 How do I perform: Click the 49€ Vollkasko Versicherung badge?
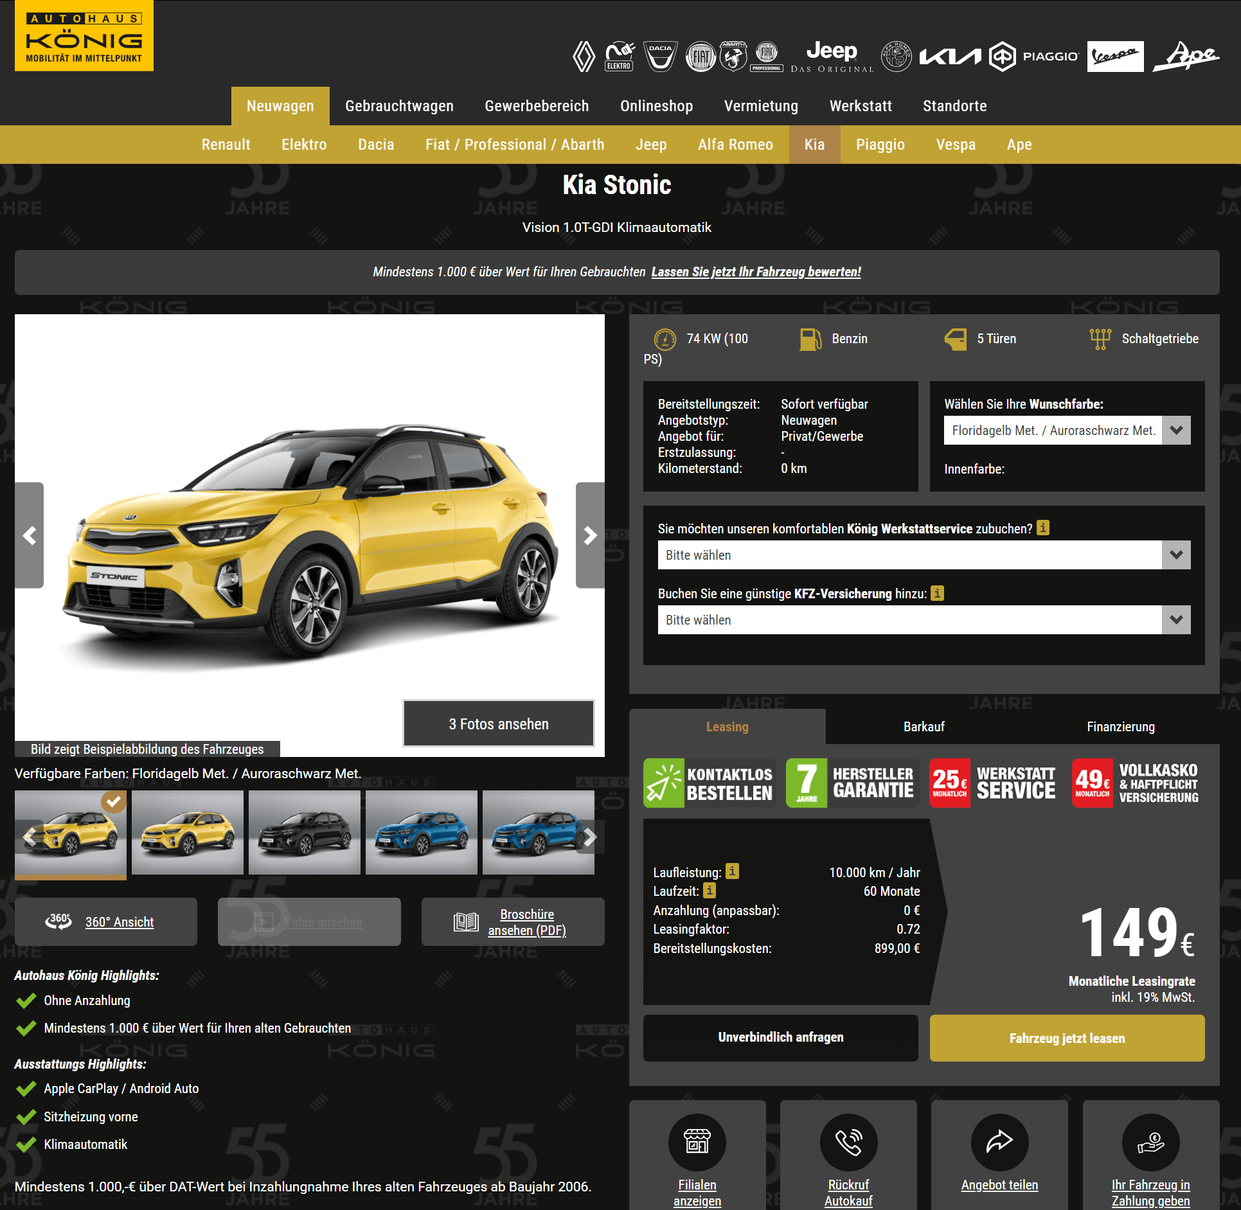pyautogui.click(x=1137, y=783)
